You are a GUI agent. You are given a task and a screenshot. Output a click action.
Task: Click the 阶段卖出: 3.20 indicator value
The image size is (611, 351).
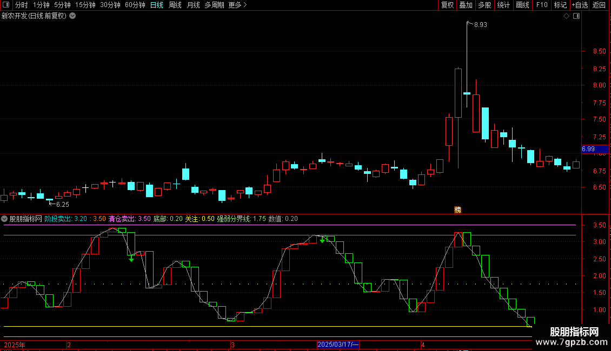[65, 219]
